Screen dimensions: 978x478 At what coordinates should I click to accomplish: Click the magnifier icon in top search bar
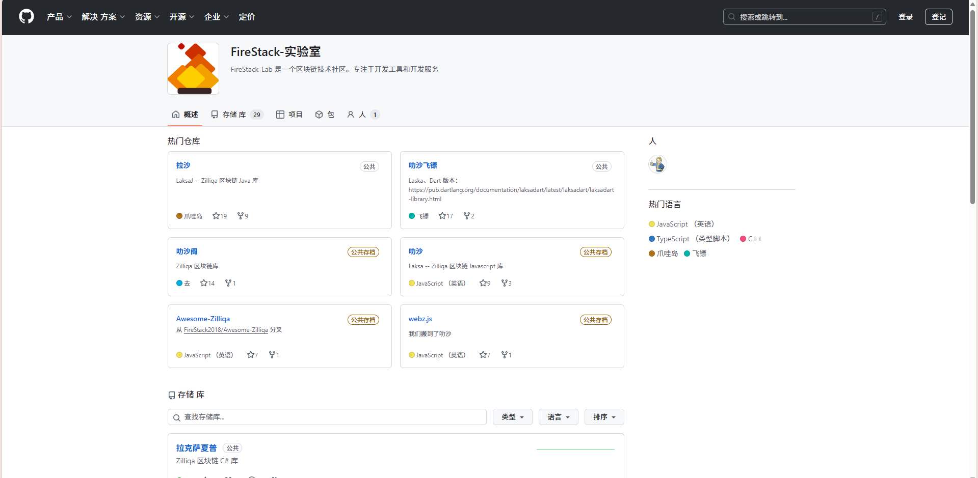pos(732,16)
